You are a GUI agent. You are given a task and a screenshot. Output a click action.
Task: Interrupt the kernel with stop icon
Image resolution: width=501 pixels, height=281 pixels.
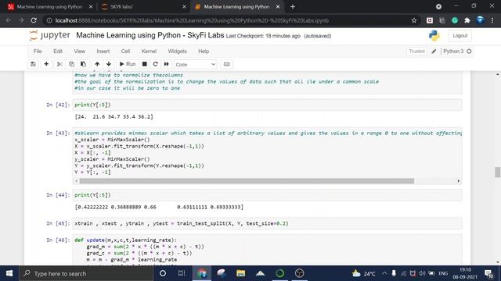(144, 64)
